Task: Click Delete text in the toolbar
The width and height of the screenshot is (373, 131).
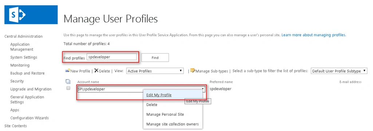Action: (105, 71)
